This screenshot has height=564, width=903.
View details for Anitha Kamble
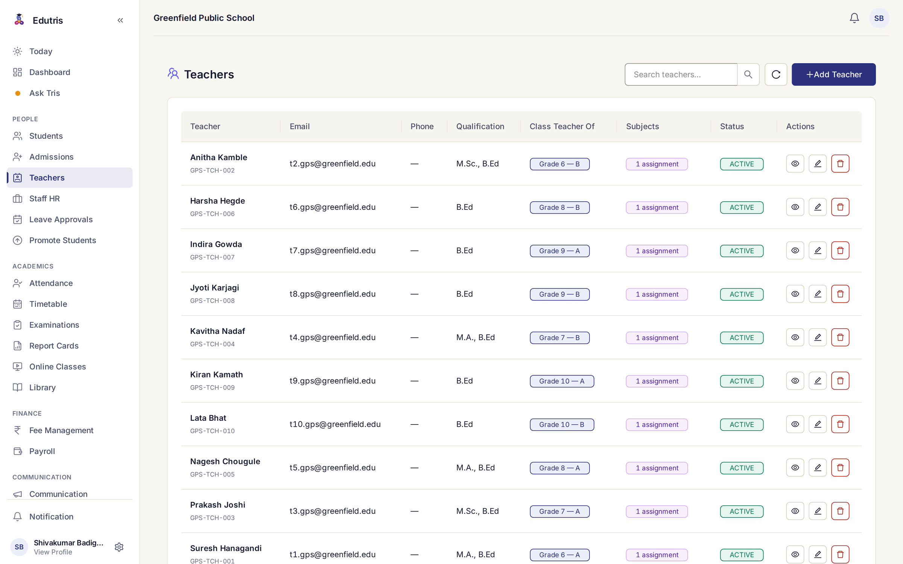(795, 164)
